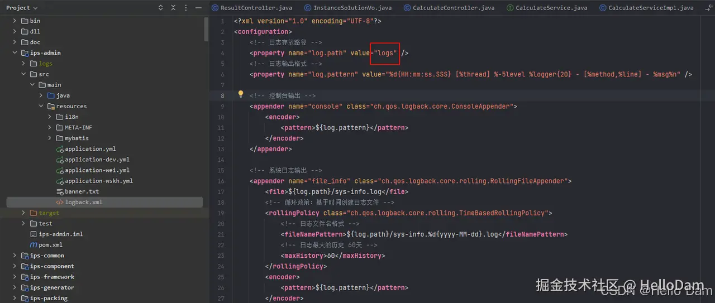Open the Project view dropdown
The height and width of the screenshot is (303, 715).
tap(22, 8)
